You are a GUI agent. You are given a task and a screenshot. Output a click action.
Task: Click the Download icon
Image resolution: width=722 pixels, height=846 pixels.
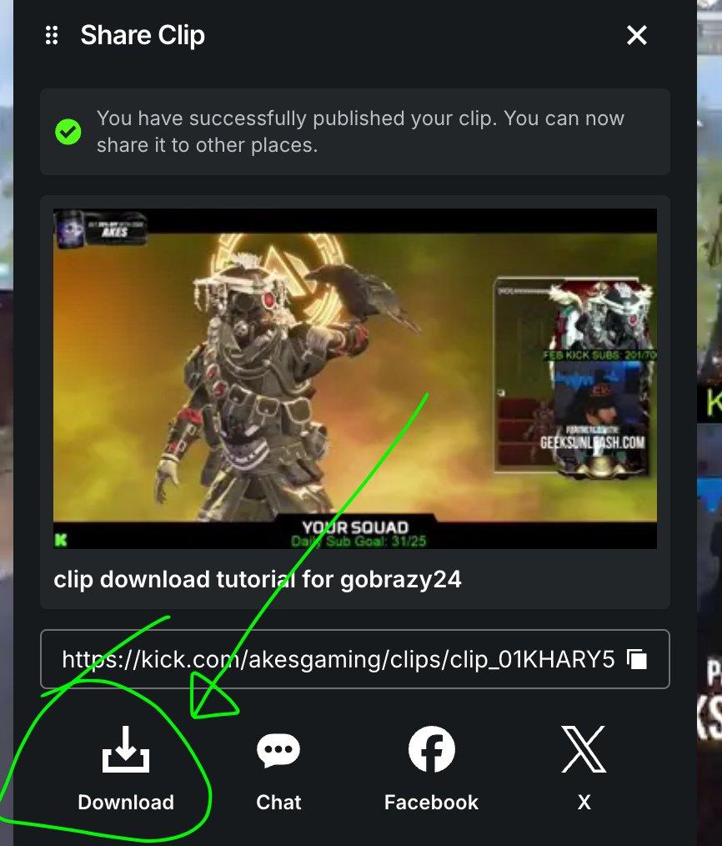coord(126,749)
